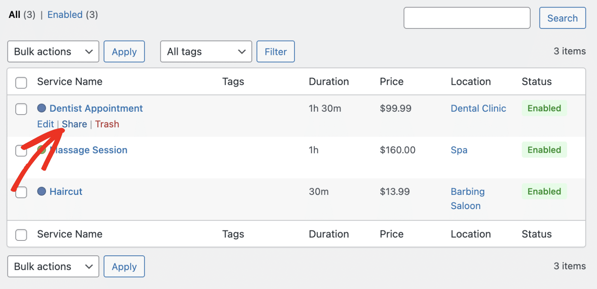Open the bottom Bulk actions dropdown
The height and width of the screenshot is (289, 597).
pyautogui.click(x=53, y=267)
